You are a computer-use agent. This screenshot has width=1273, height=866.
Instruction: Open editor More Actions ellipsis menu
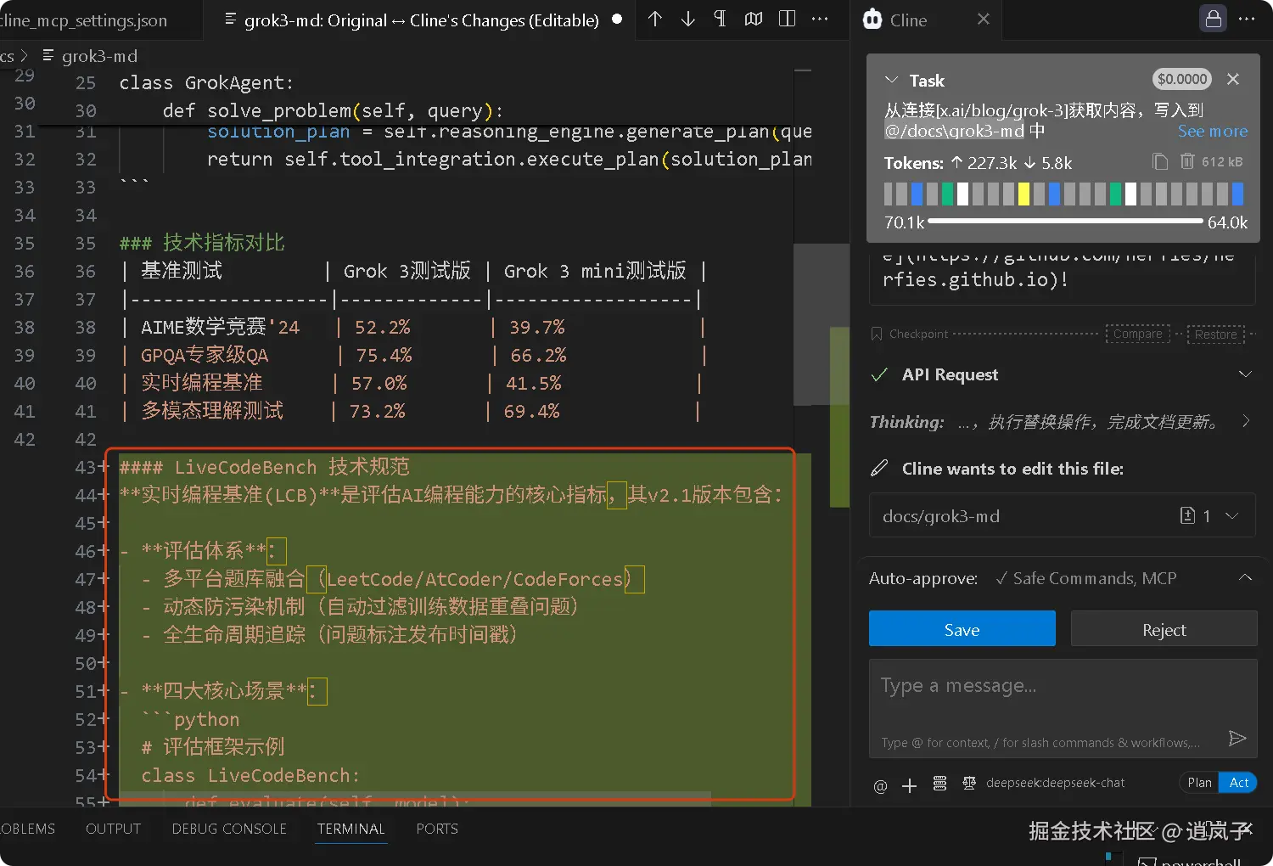click(820, 19)
